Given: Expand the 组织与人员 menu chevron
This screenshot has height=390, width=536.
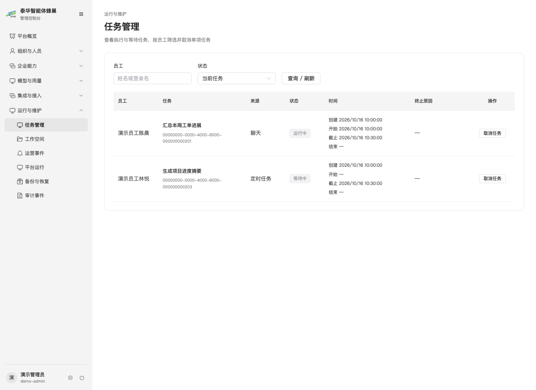Looking at the screenshot, I should coord(81,51).
